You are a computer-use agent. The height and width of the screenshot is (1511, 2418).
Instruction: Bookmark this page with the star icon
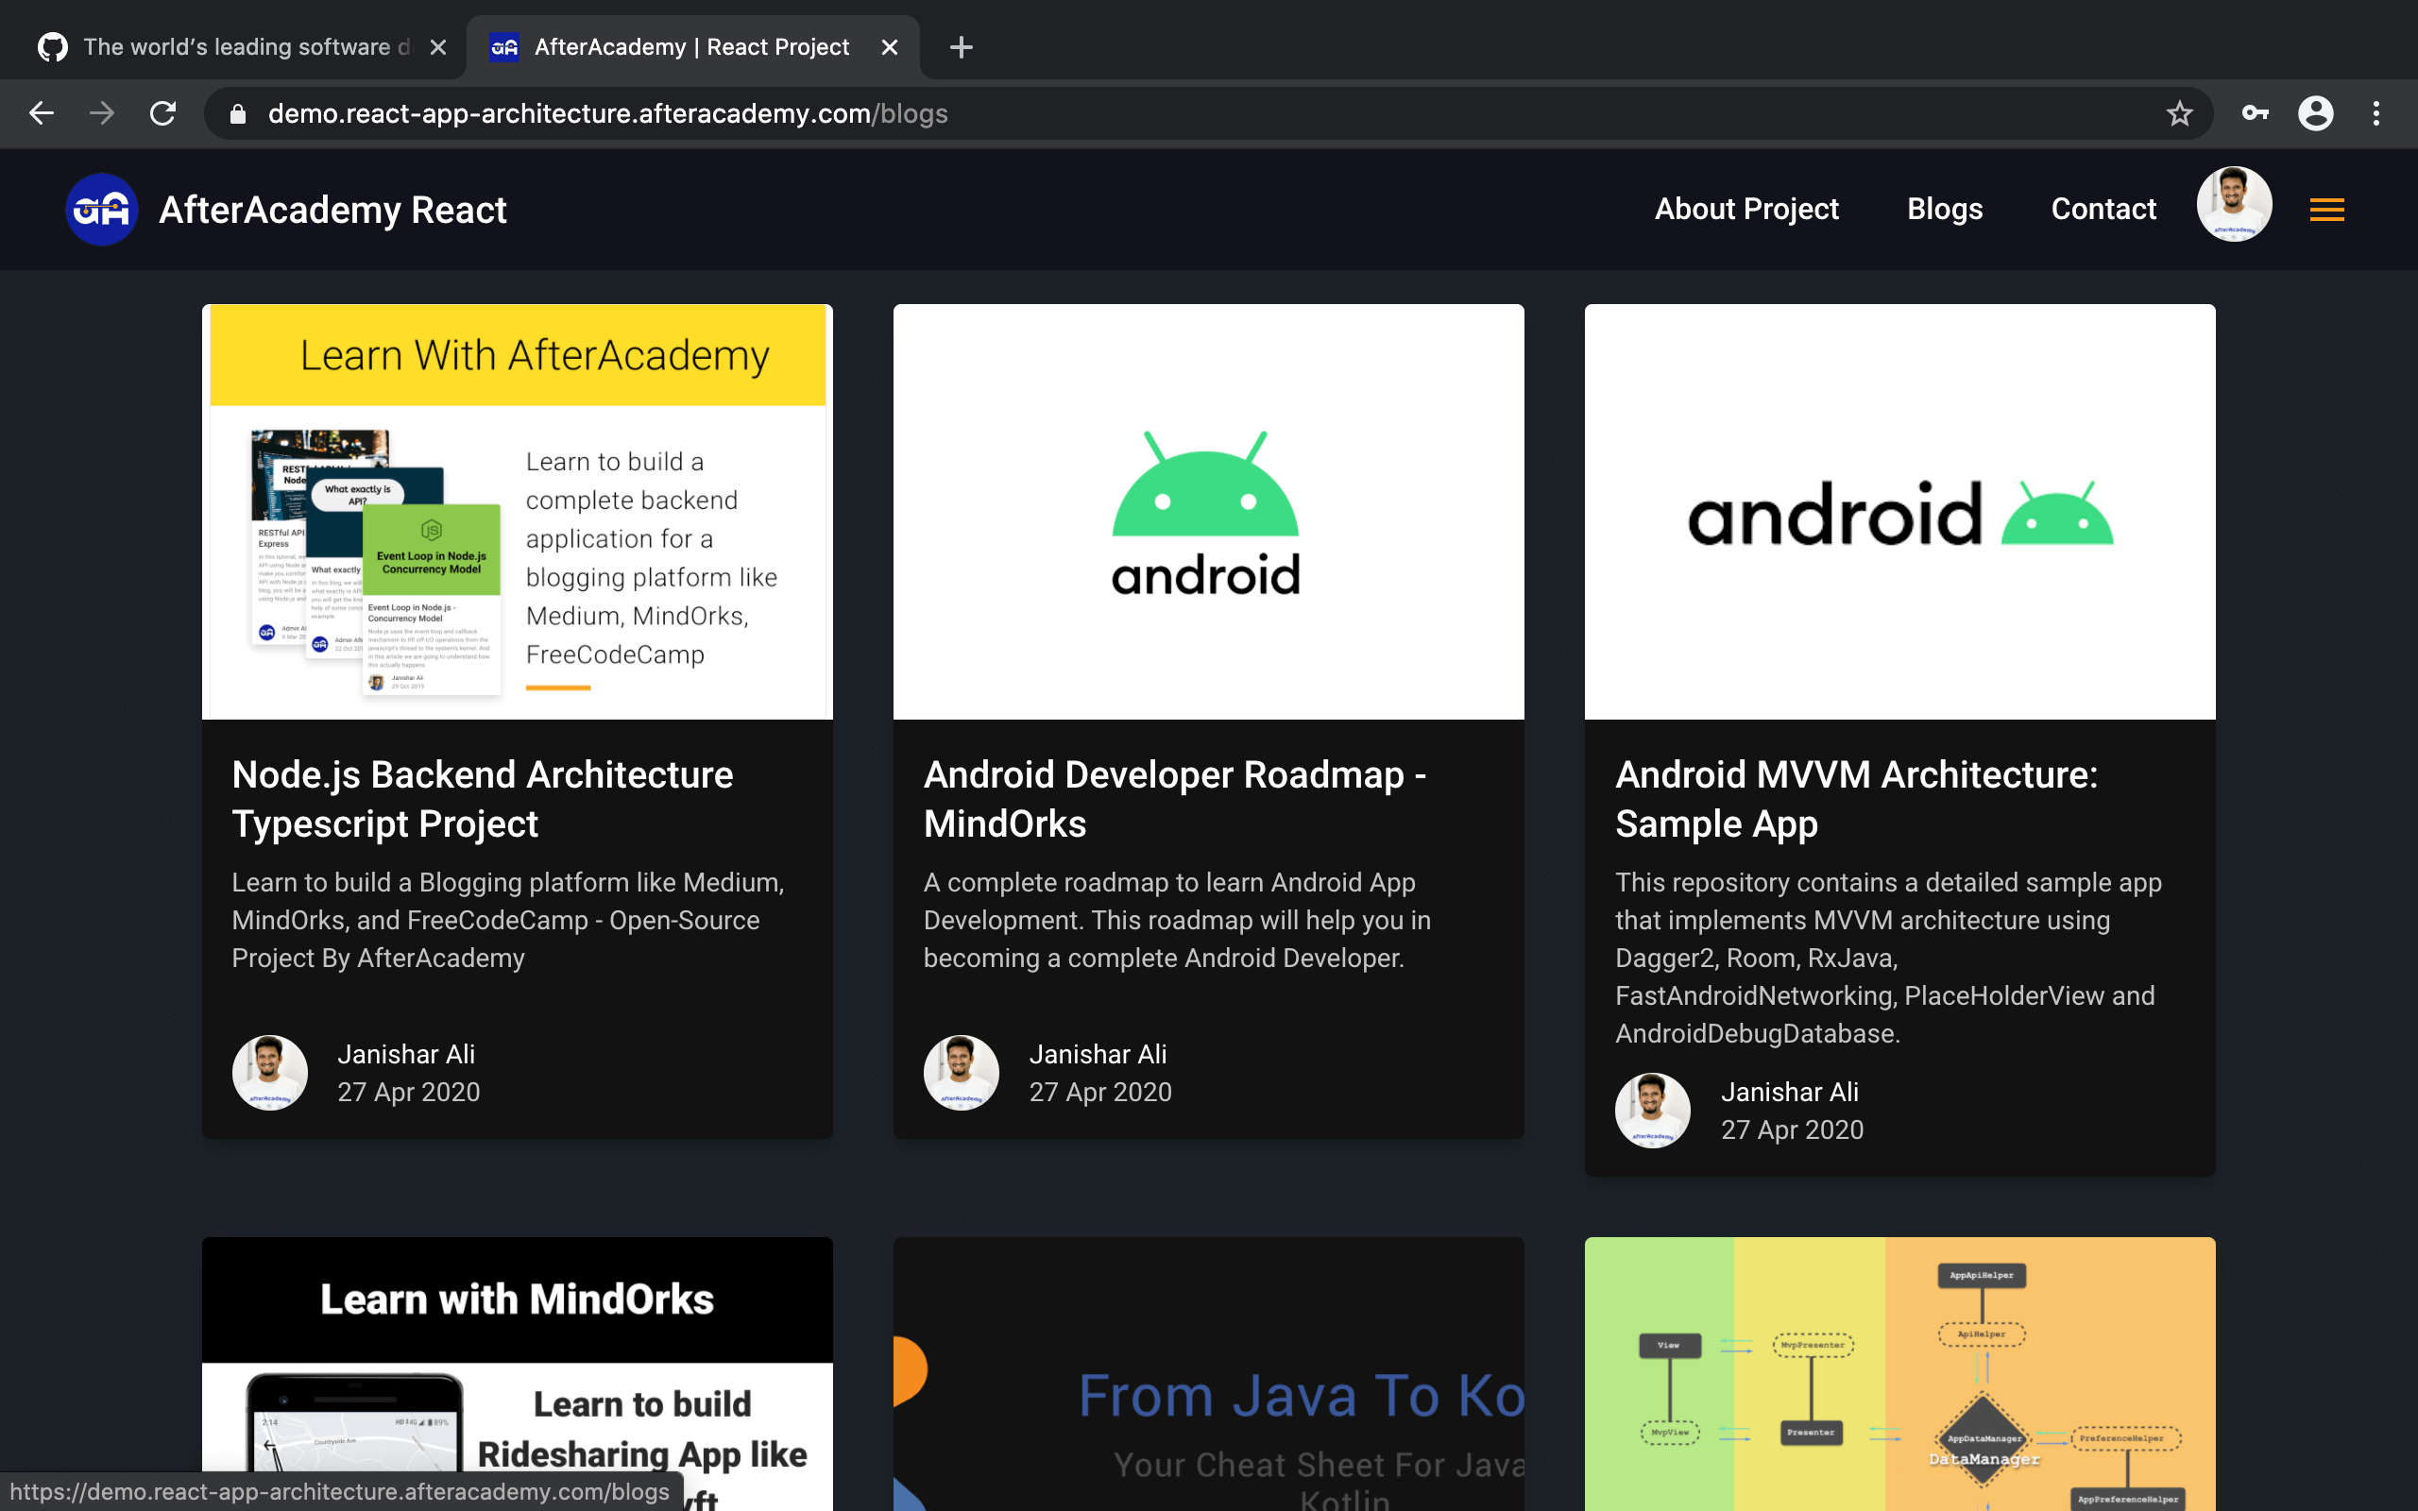(x=2179, y=114)
